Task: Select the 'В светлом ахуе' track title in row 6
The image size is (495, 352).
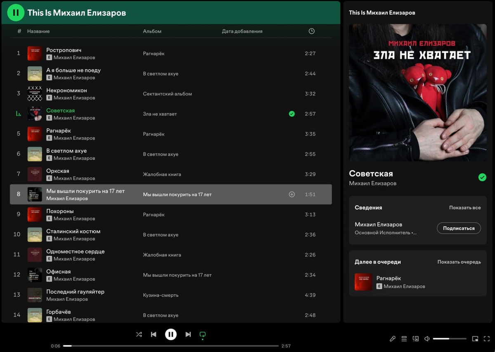Action: point(66,151)
